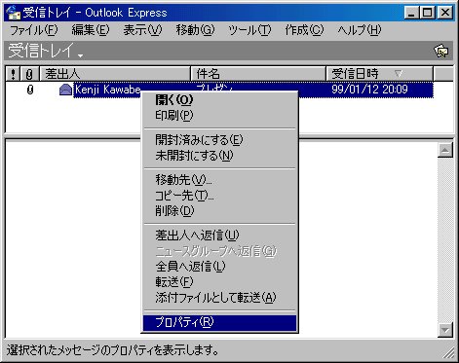
Task: Select 全員へ返信(L) menu entry
Action: click(220, 267)
